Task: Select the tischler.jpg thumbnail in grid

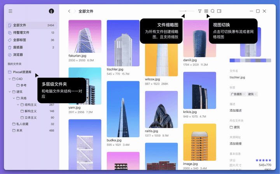Action: pyautogui.click(x=123, y=43)
